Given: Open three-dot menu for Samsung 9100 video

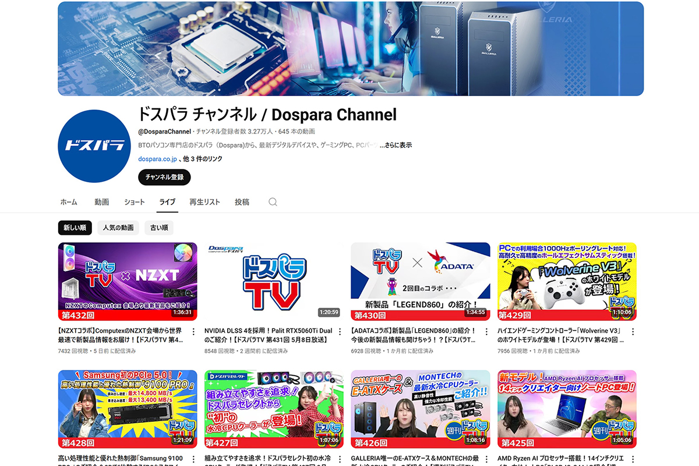Looking at the screenshot, I should pyautogui.click(x=193, y=460).
